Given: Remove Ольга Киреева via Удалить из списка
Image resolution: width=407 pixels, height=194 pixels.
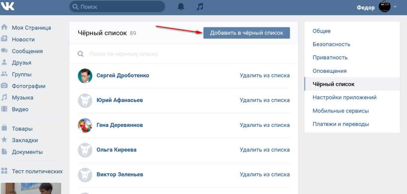Looking at the screenshot, I should click(265, 150).
